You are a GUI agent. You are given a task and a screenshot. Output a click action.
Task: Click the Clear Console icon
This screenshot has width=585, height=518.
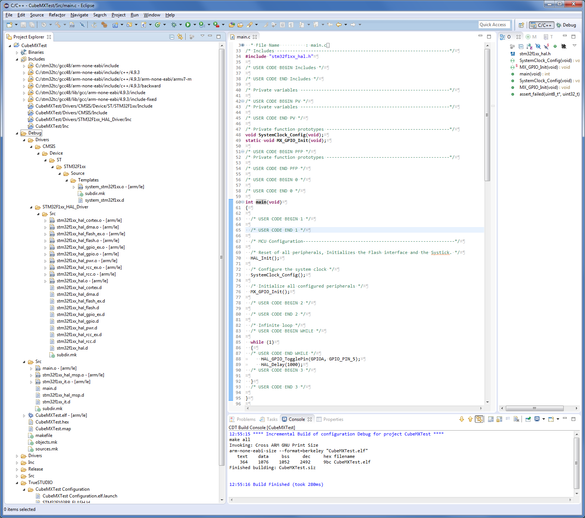(516, 419)
